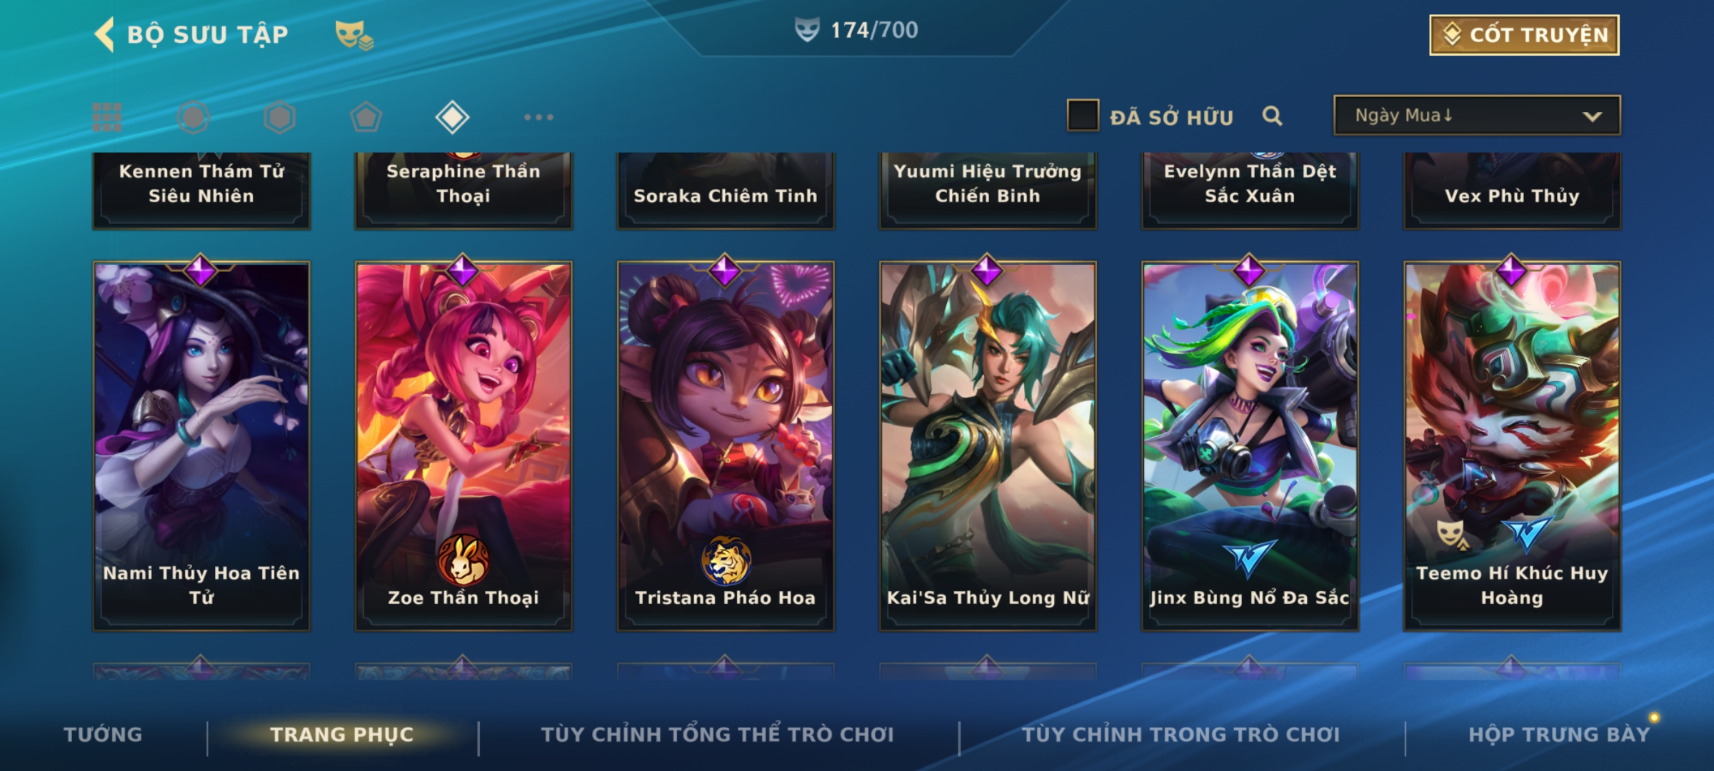The width and height of the screenshot is (1714, 771).
Task: Go back using the Bộ Sưu Tập arrow
Action: 104,34
